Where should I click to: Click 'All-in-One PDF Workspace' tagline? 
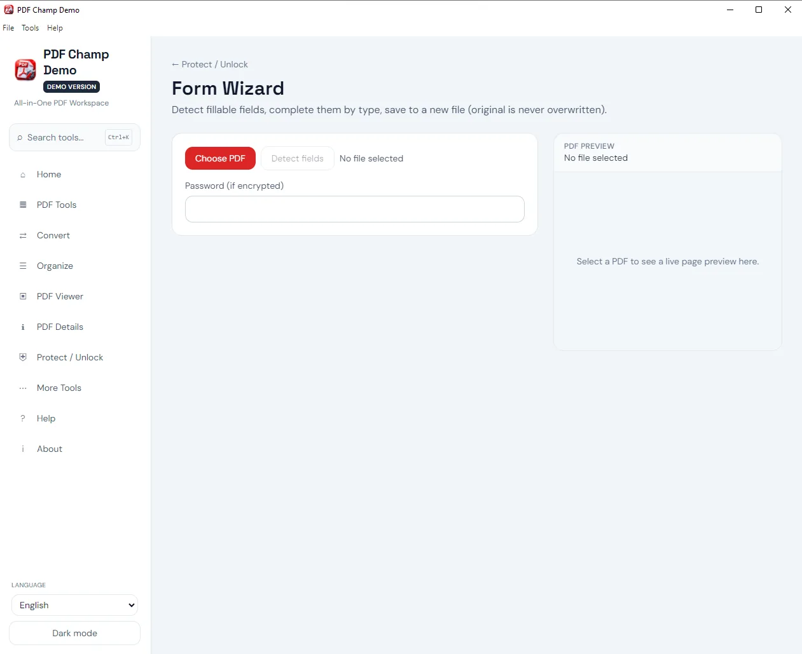[61, 103]
